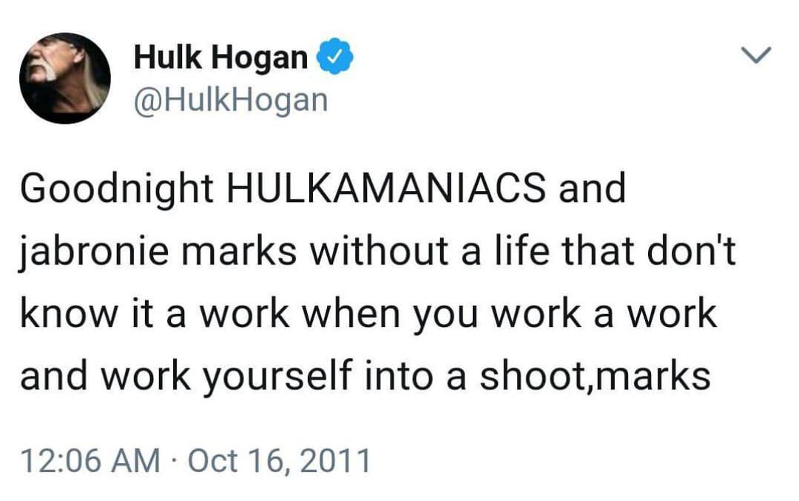Click the Oct 16, 2011 date
Image resolution: width=799 pixels, height=501 pixels.
tap(279, 461)
